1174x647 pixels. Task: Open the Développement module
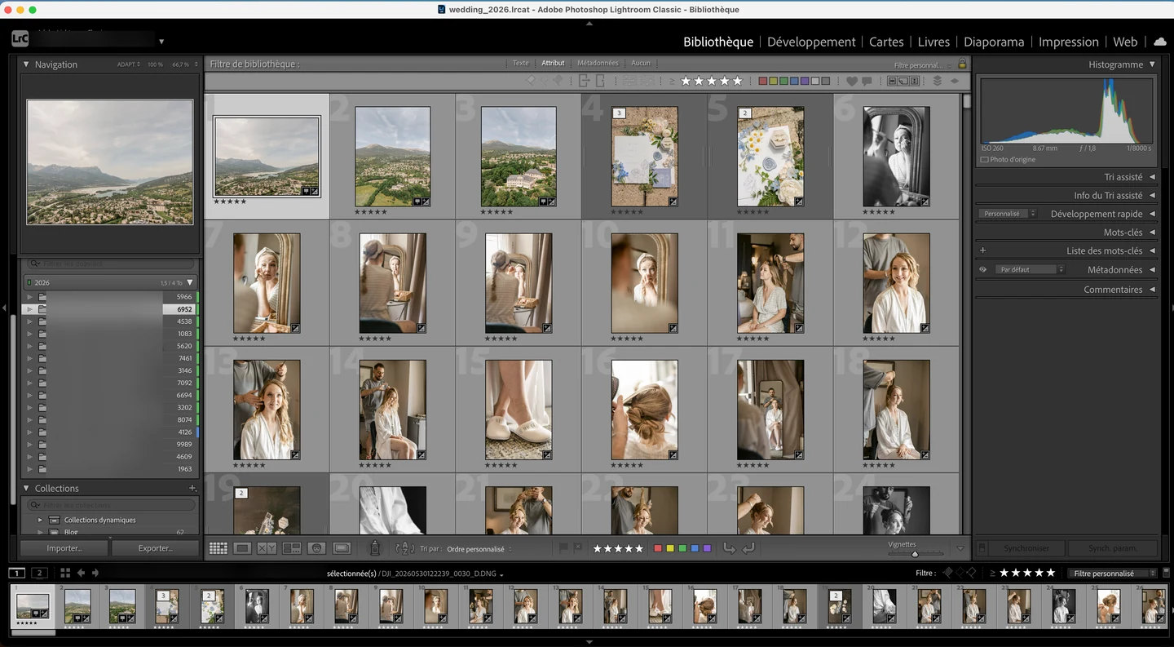(811, 42)
